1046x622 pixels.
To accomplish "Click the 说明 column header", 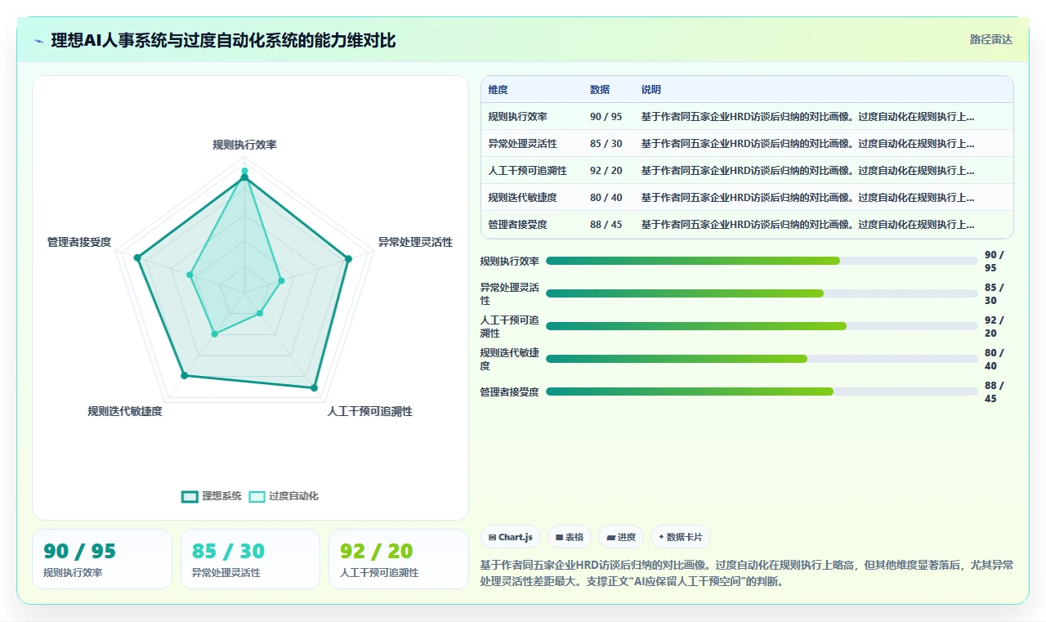I will pyautogui.click(x=651, y=90).
